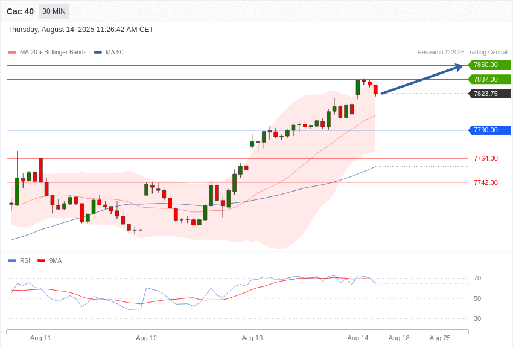The height and width of the screenshot is (348, 513).
Task: Click the RSI 50 level label
Action: (477, 298)
